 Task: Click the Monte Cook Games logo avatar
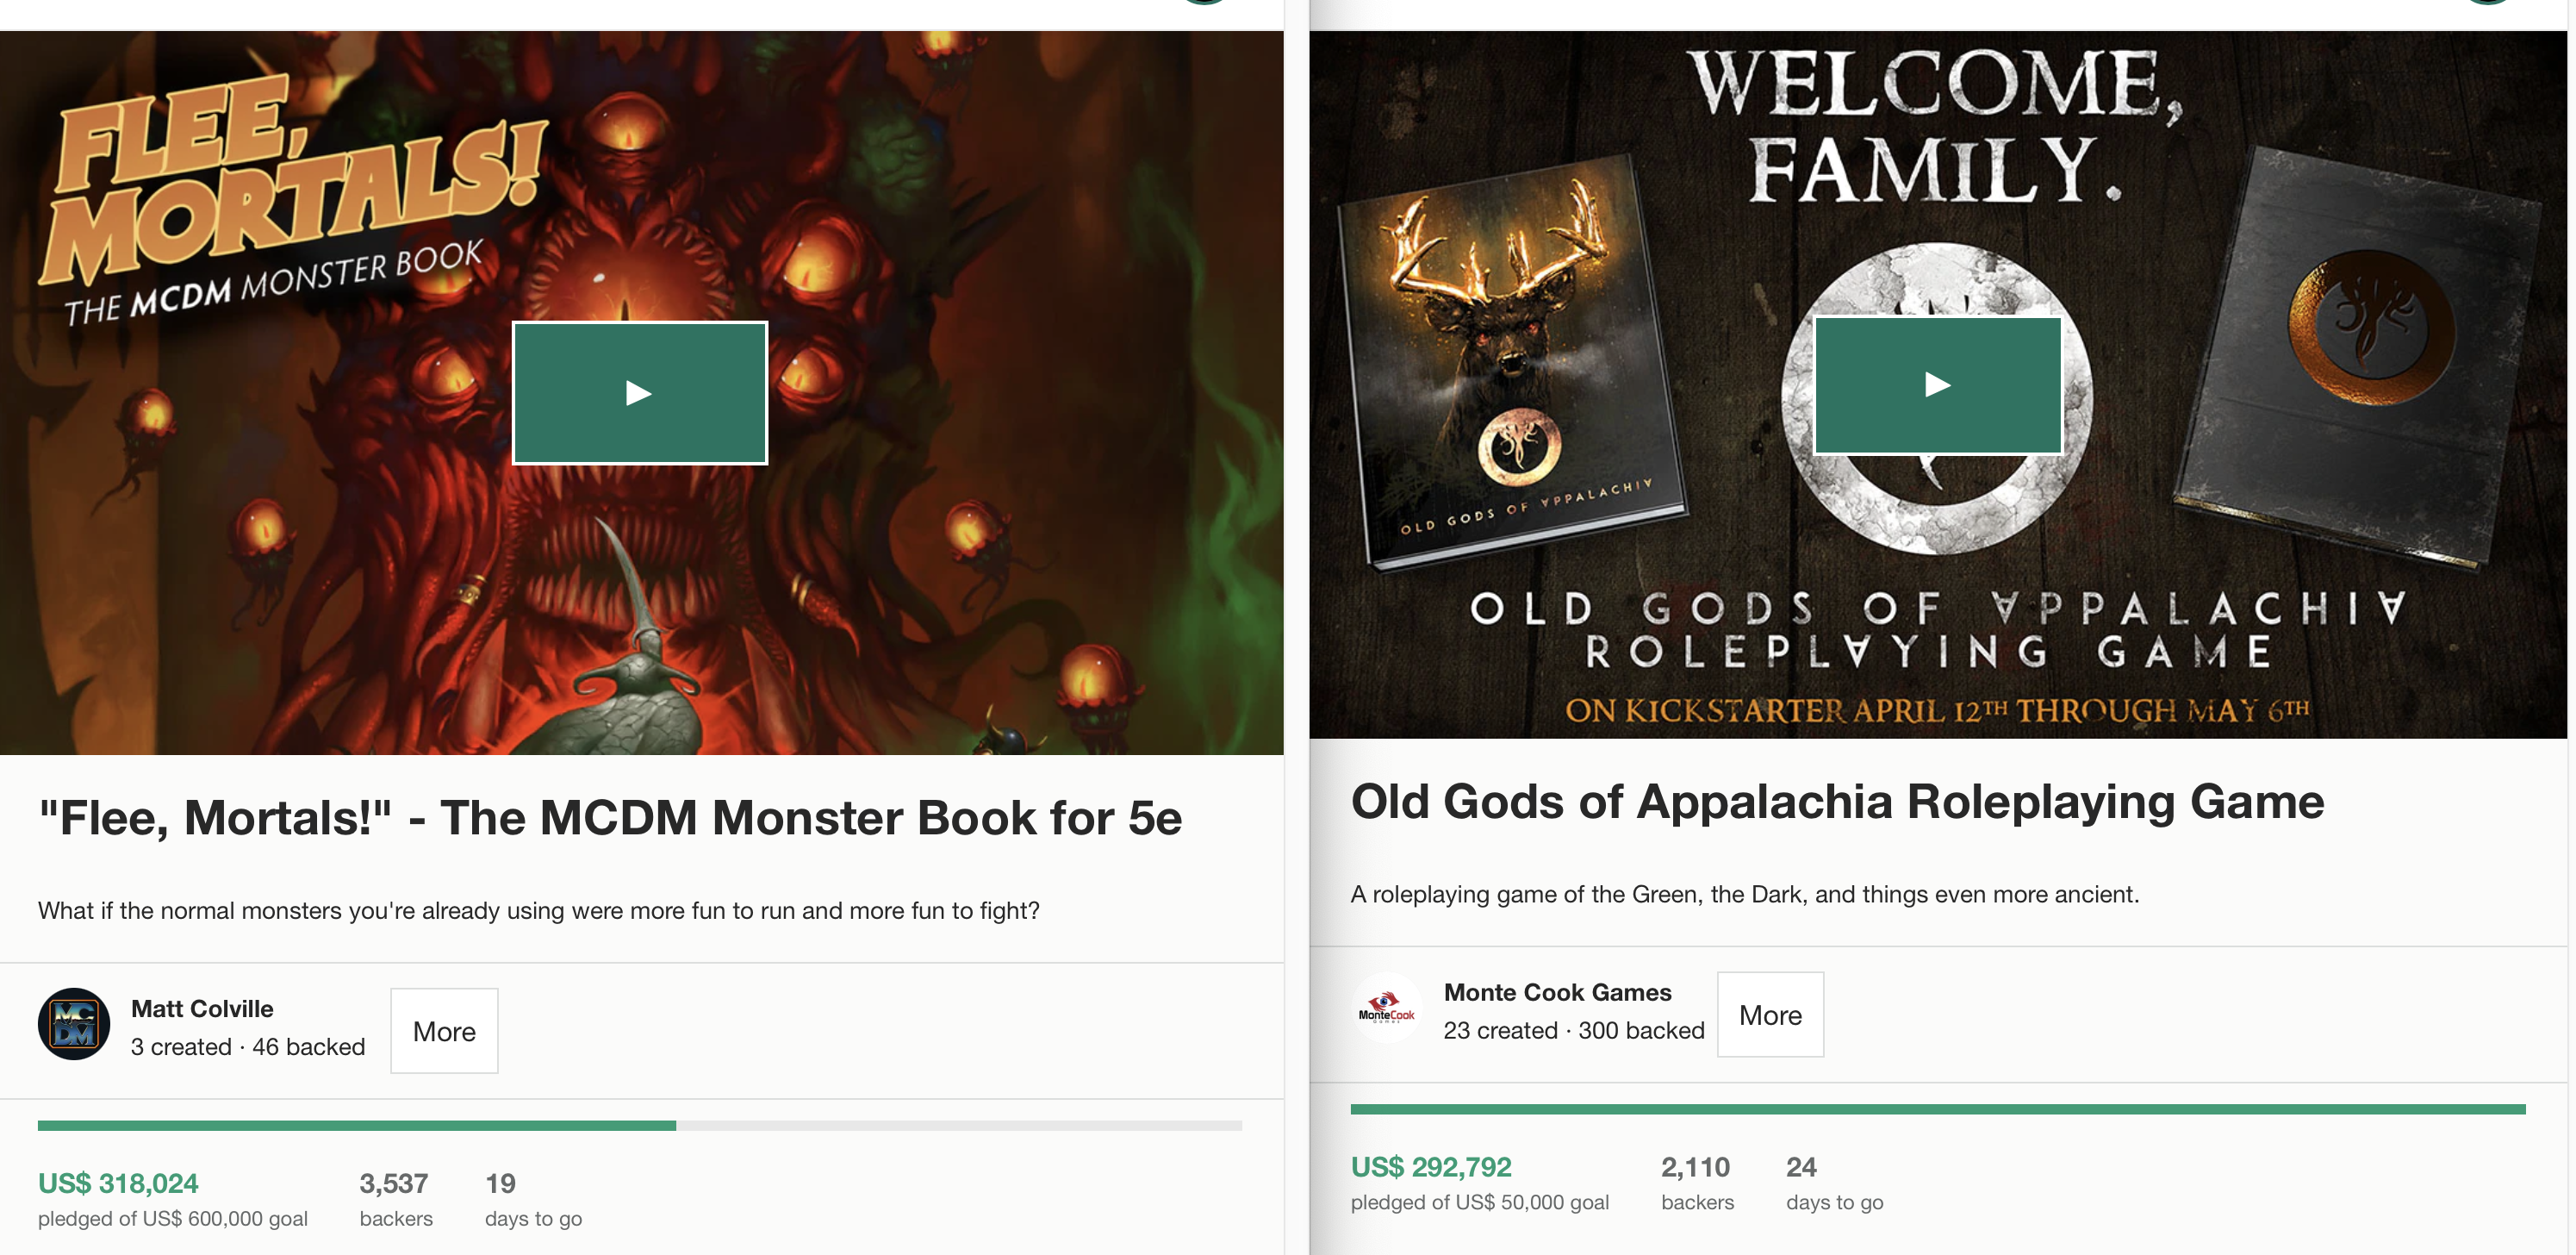[1386, 1008]
